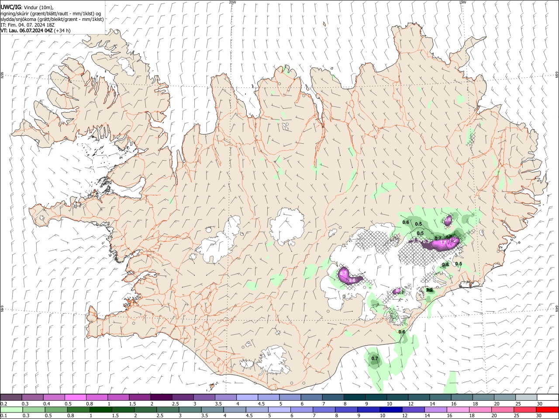The height and width of the screenshot is (419, 559).
Task: Click the 'rigning/skúrir' legend description line
Action: (51, 13)
